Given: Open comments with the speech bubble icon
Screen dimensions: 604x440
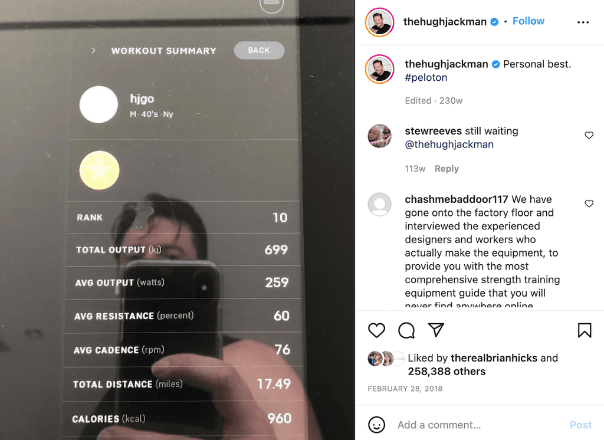Looking at the screenshot, I should click(406, 330).
